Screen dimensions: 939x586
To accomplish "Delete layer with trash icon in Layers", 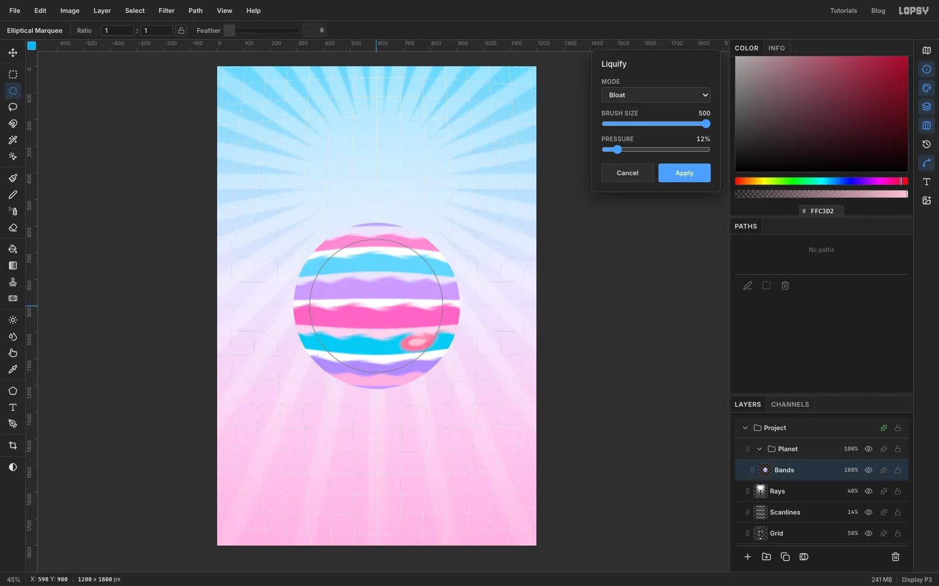I will tap(896, 557).
